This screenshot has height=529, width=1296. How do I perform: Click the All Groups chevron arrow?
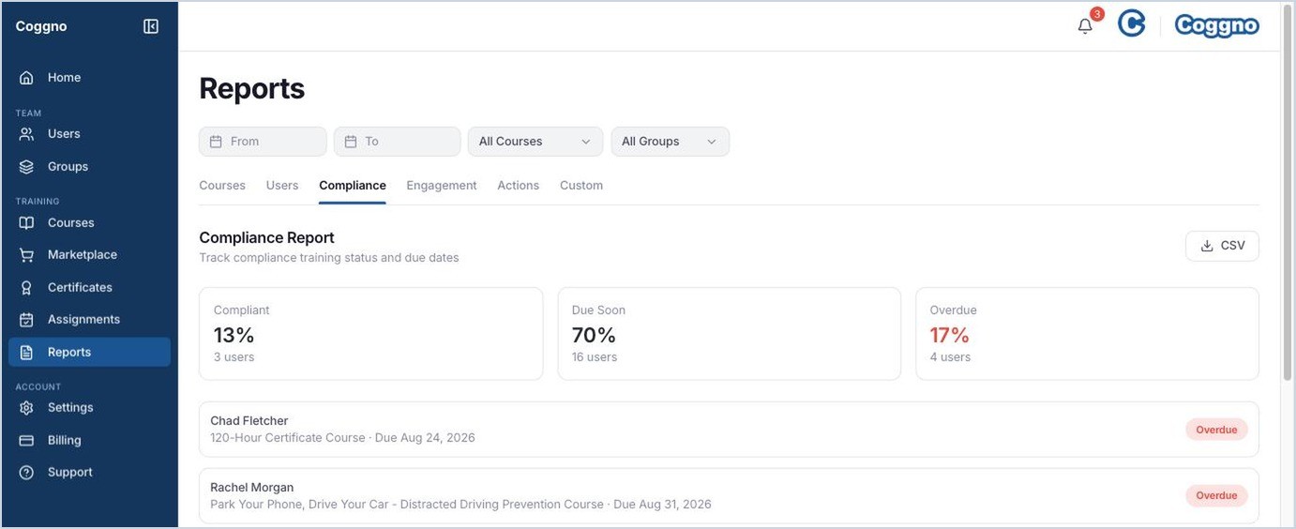point(712,142)
